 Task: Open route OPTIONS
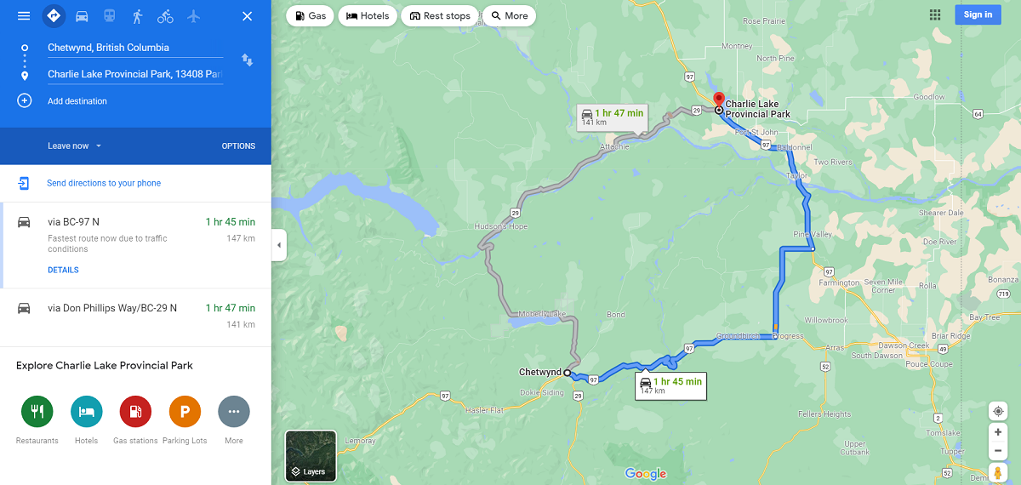pyautogui.click(x=238, y=145)
